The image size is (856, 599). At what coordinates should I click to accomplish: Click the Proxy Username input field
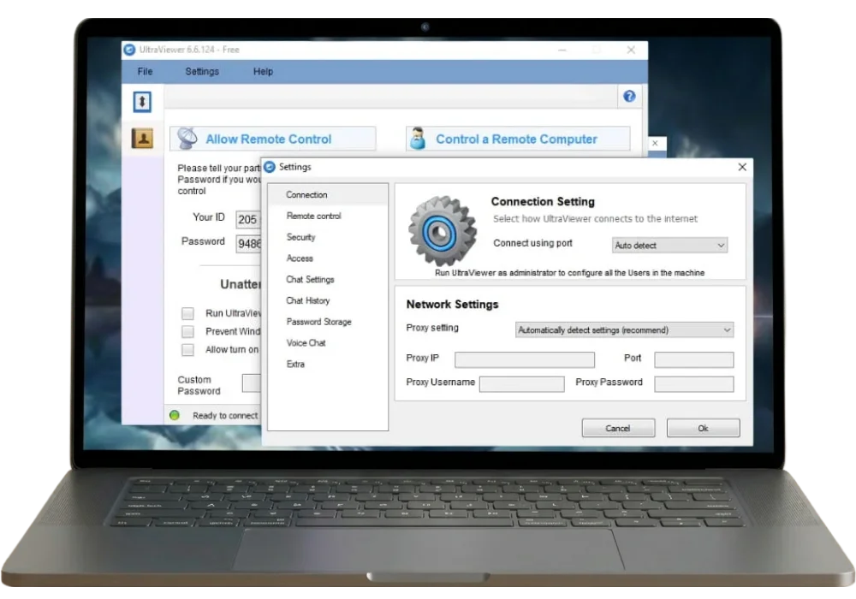522,384
